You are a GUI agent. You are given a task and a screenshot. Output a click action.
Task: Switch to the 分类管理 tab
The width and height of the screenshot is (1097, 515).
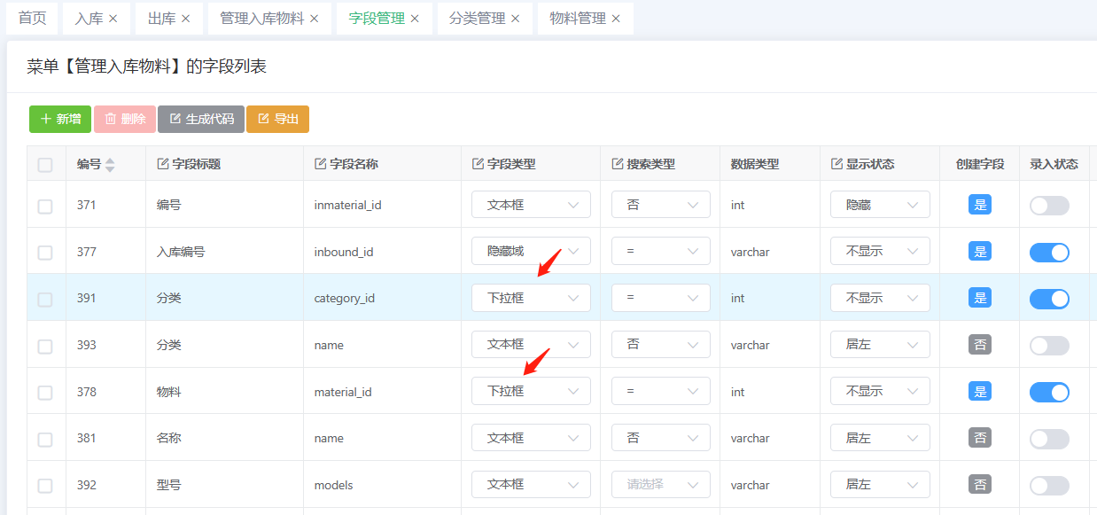[x=478, y=19]
